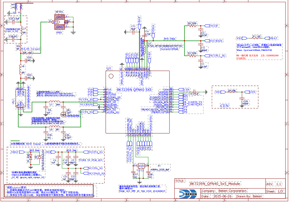The image size is (289, 202).
Task: Click the BK7239N QFN40 5X5 chip name
Action: point(134,90)
